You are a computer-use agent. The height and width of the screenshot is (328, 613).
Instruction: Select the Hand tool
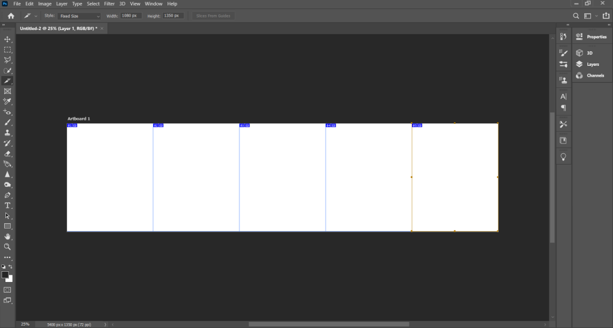[x=8, y=236]
